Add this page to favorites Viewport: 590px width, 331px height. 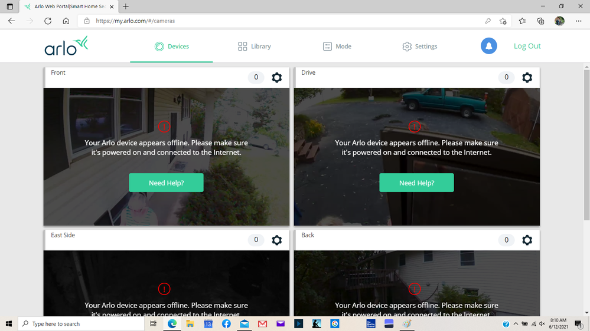point(503,21)
